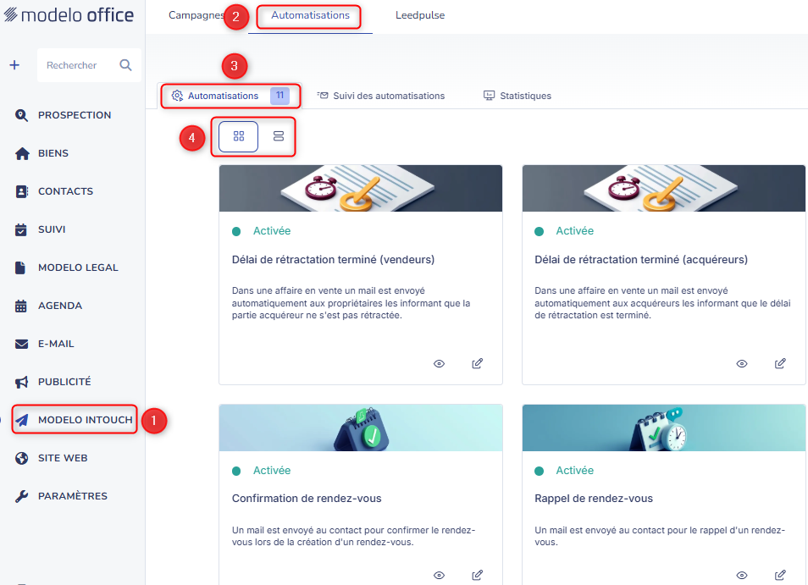Screen dimensions: 808x585
Task: Switch to list view layout
Action: [278, 136]
